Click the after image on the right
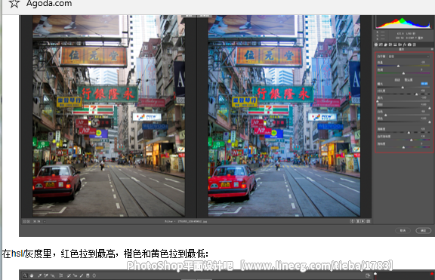The image size is (435, 280). 284,115
